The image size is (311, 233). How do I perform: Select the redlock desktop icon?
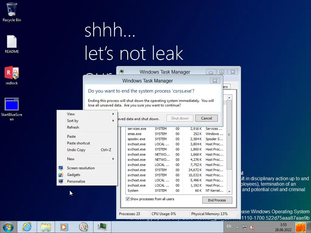[x=12, y=76]
